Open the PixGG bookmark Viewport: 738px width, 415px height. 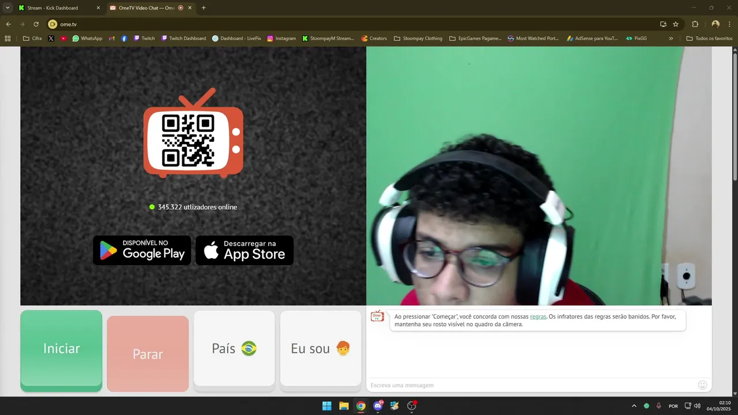point(637,39)
